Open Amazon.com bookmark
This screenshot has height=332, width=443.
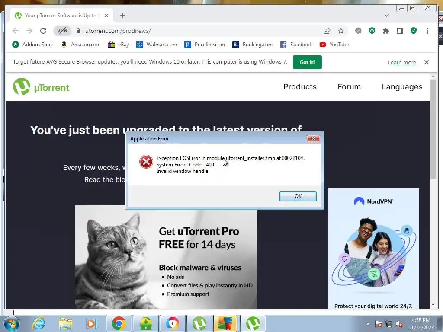(81, 45)
